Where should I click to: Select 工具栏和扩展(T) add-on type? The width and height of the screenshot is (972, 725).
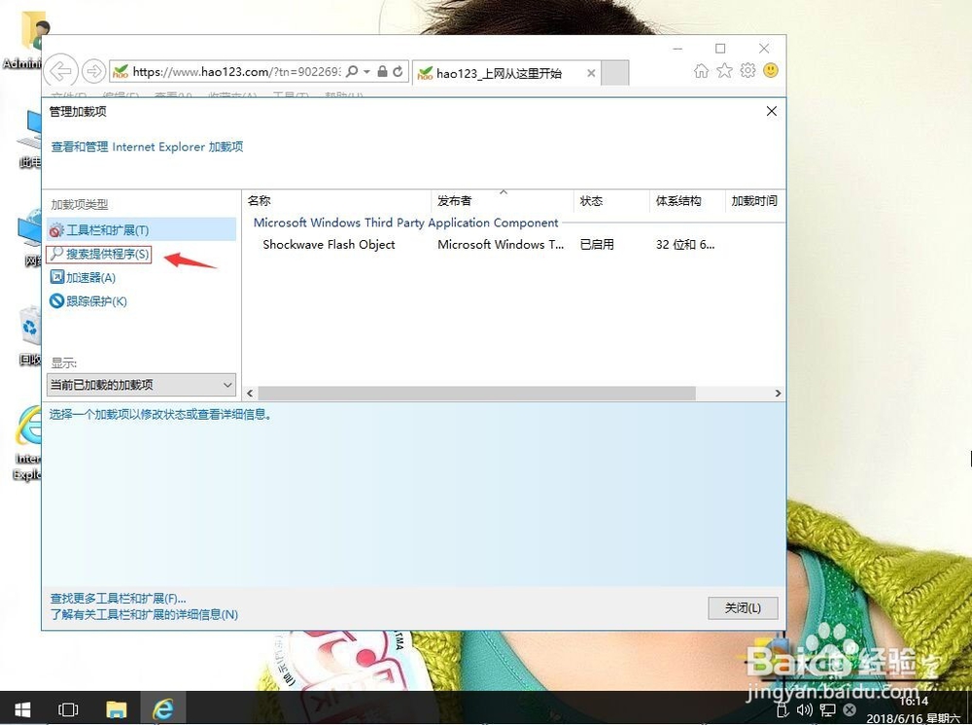tap(141, 230)
